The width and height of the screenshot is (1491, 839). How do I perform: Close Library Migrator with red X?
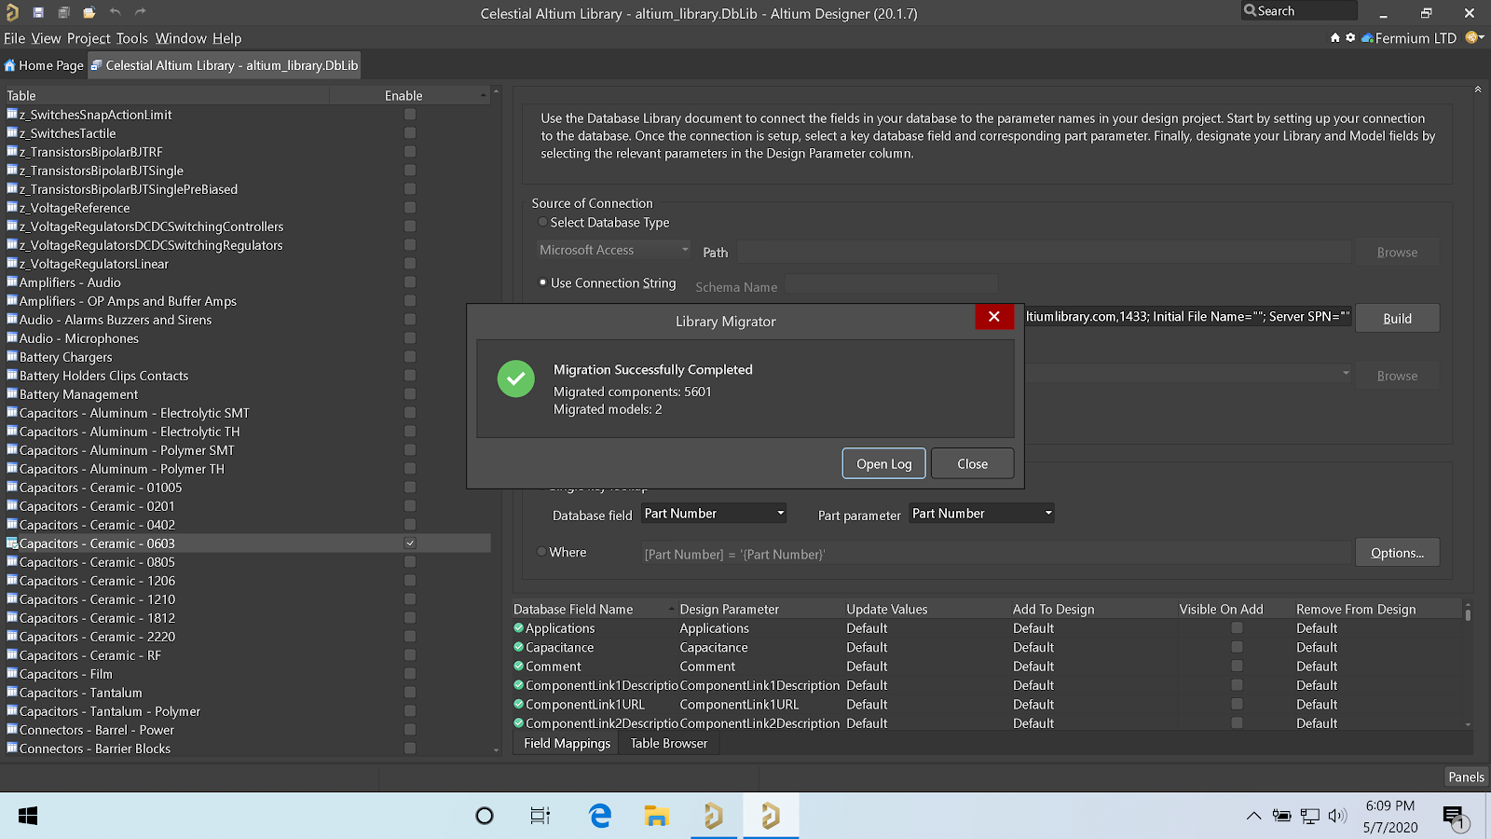(x=994, y=317)
